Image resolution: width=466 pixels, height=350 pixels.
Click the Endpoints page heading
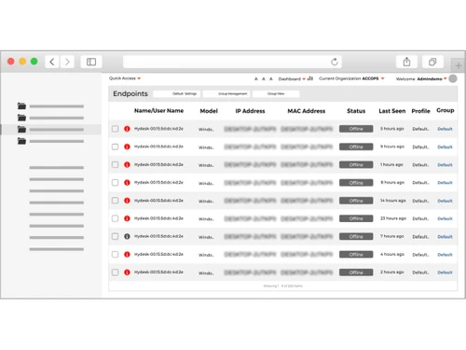coord(130,93)
